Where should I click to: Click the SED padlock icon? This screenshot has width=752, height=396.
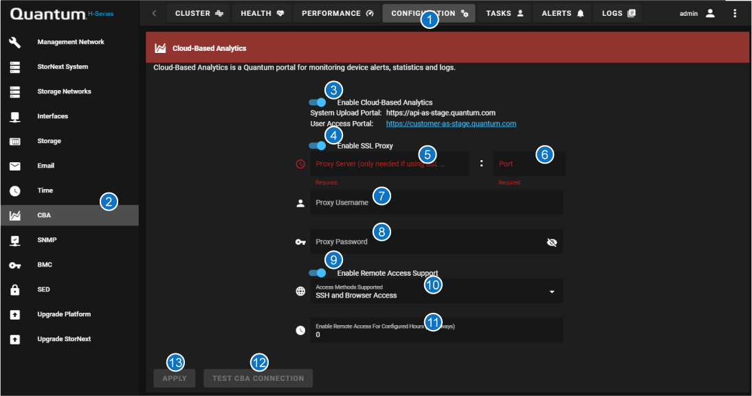[15, 289]
